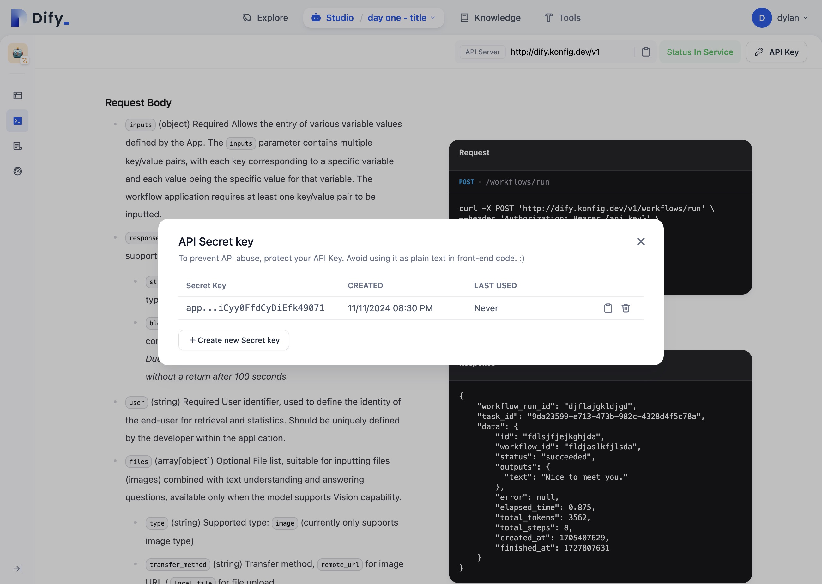Click the "status": "succeeded" response line
The image size is (822, 584).
click(545, 457)
